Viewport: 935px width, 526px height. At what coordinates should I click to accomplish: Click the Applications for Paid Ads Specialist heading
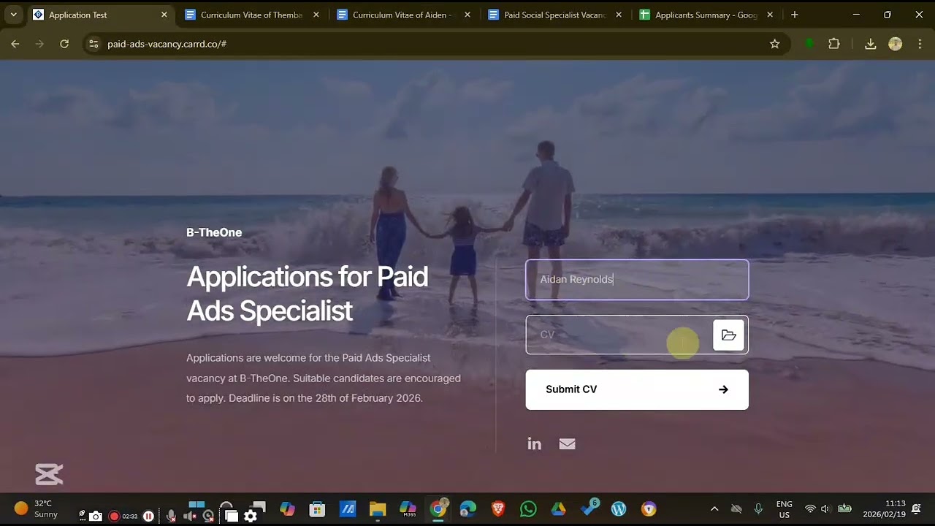(308, 294)
